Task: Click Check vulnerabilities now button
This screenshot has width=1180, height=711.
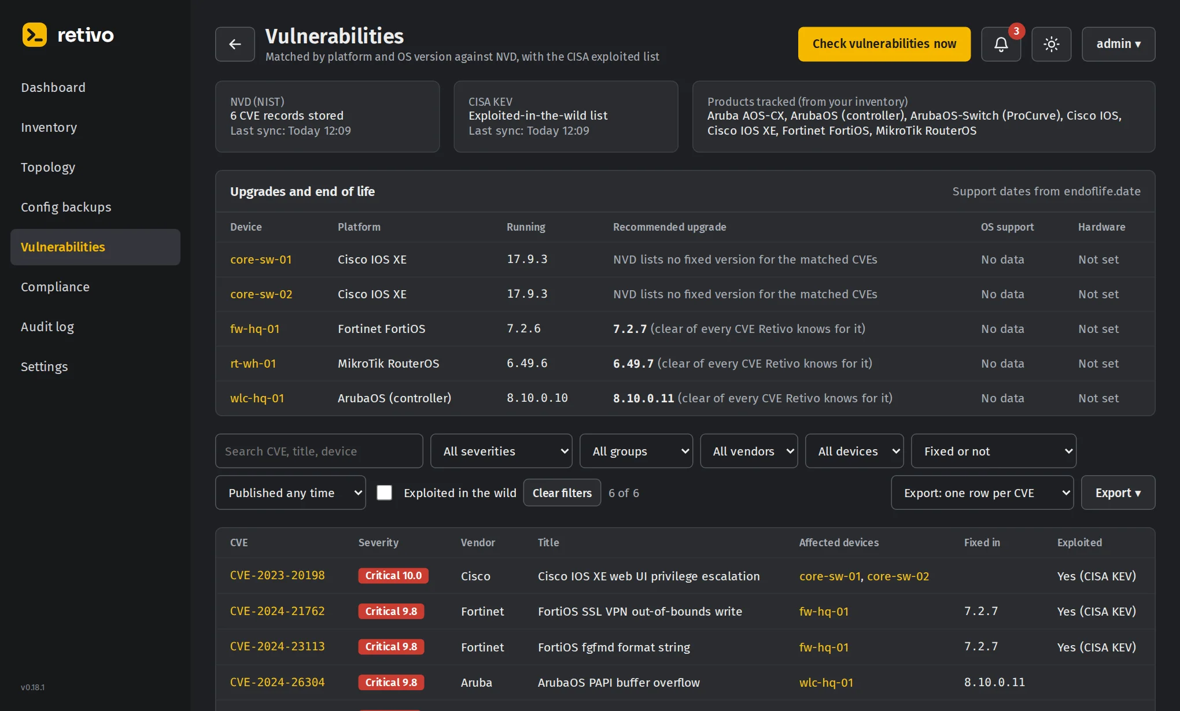Action: point(884,44)
